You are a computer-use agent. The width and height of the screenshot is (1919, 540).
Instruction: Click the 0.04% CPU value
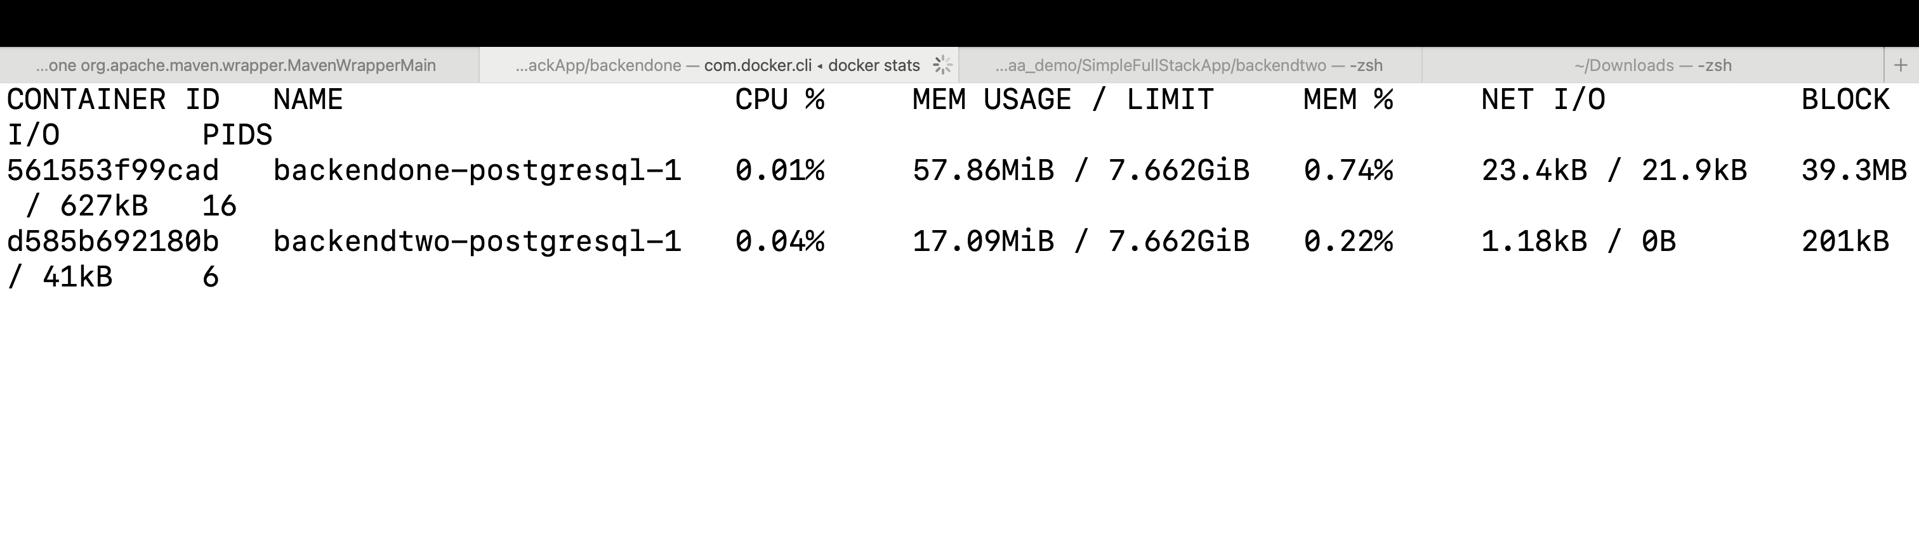780,241
